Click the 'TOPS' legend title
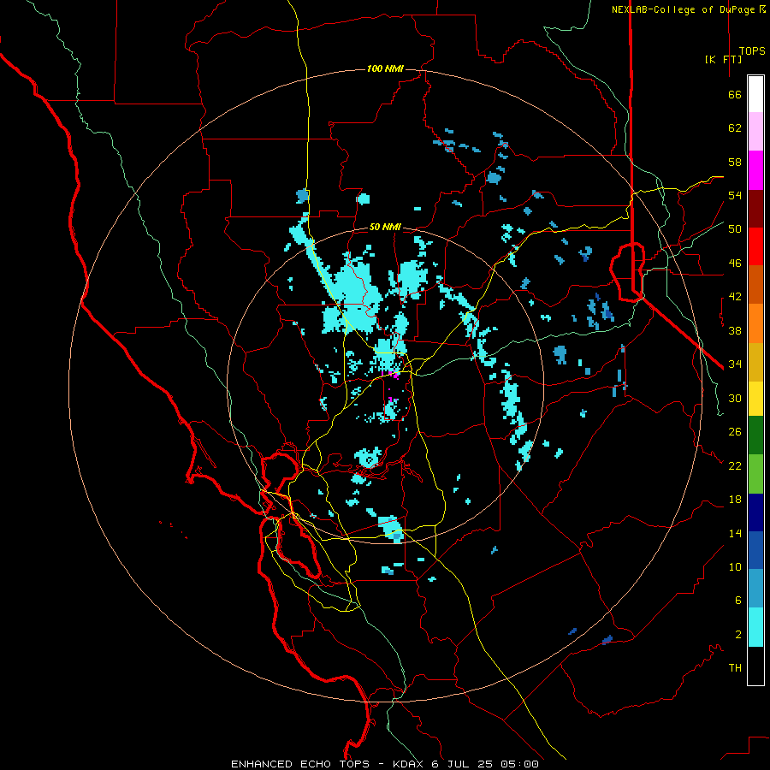This screenshot has height=770, width=770. 752,51
